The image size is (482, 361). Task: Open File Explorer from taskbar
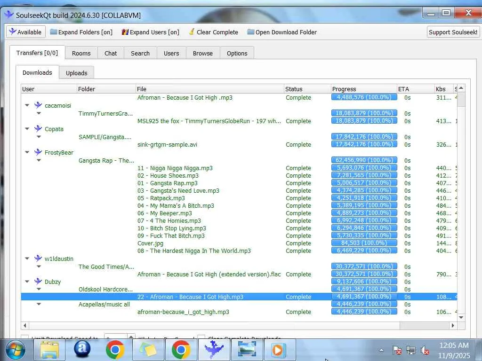point(48,350)
